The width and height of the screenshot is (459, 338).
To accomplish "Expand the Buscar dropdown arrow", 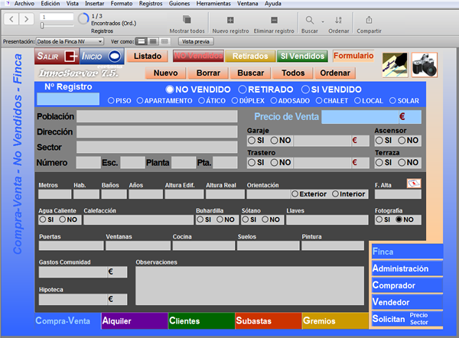I will pos(323,21).
